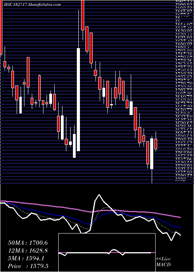The height and width of the screenshot is (272, 194).
Task: Click the <<Live MACD label
Action: pyautogui.click(x=163, y=262)
